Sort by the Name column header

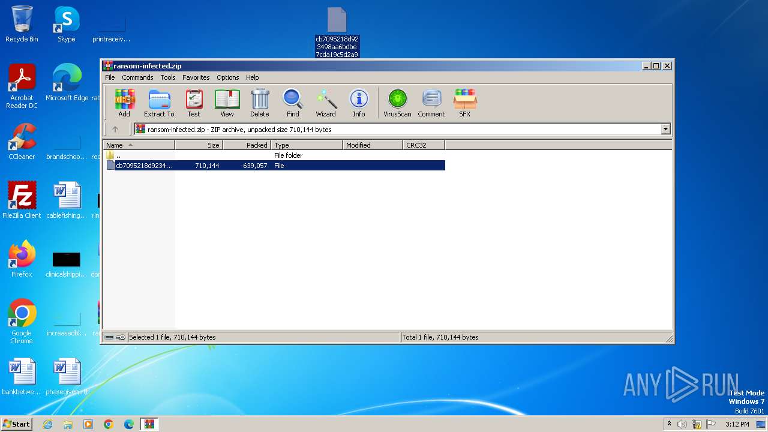click(139, 145)
